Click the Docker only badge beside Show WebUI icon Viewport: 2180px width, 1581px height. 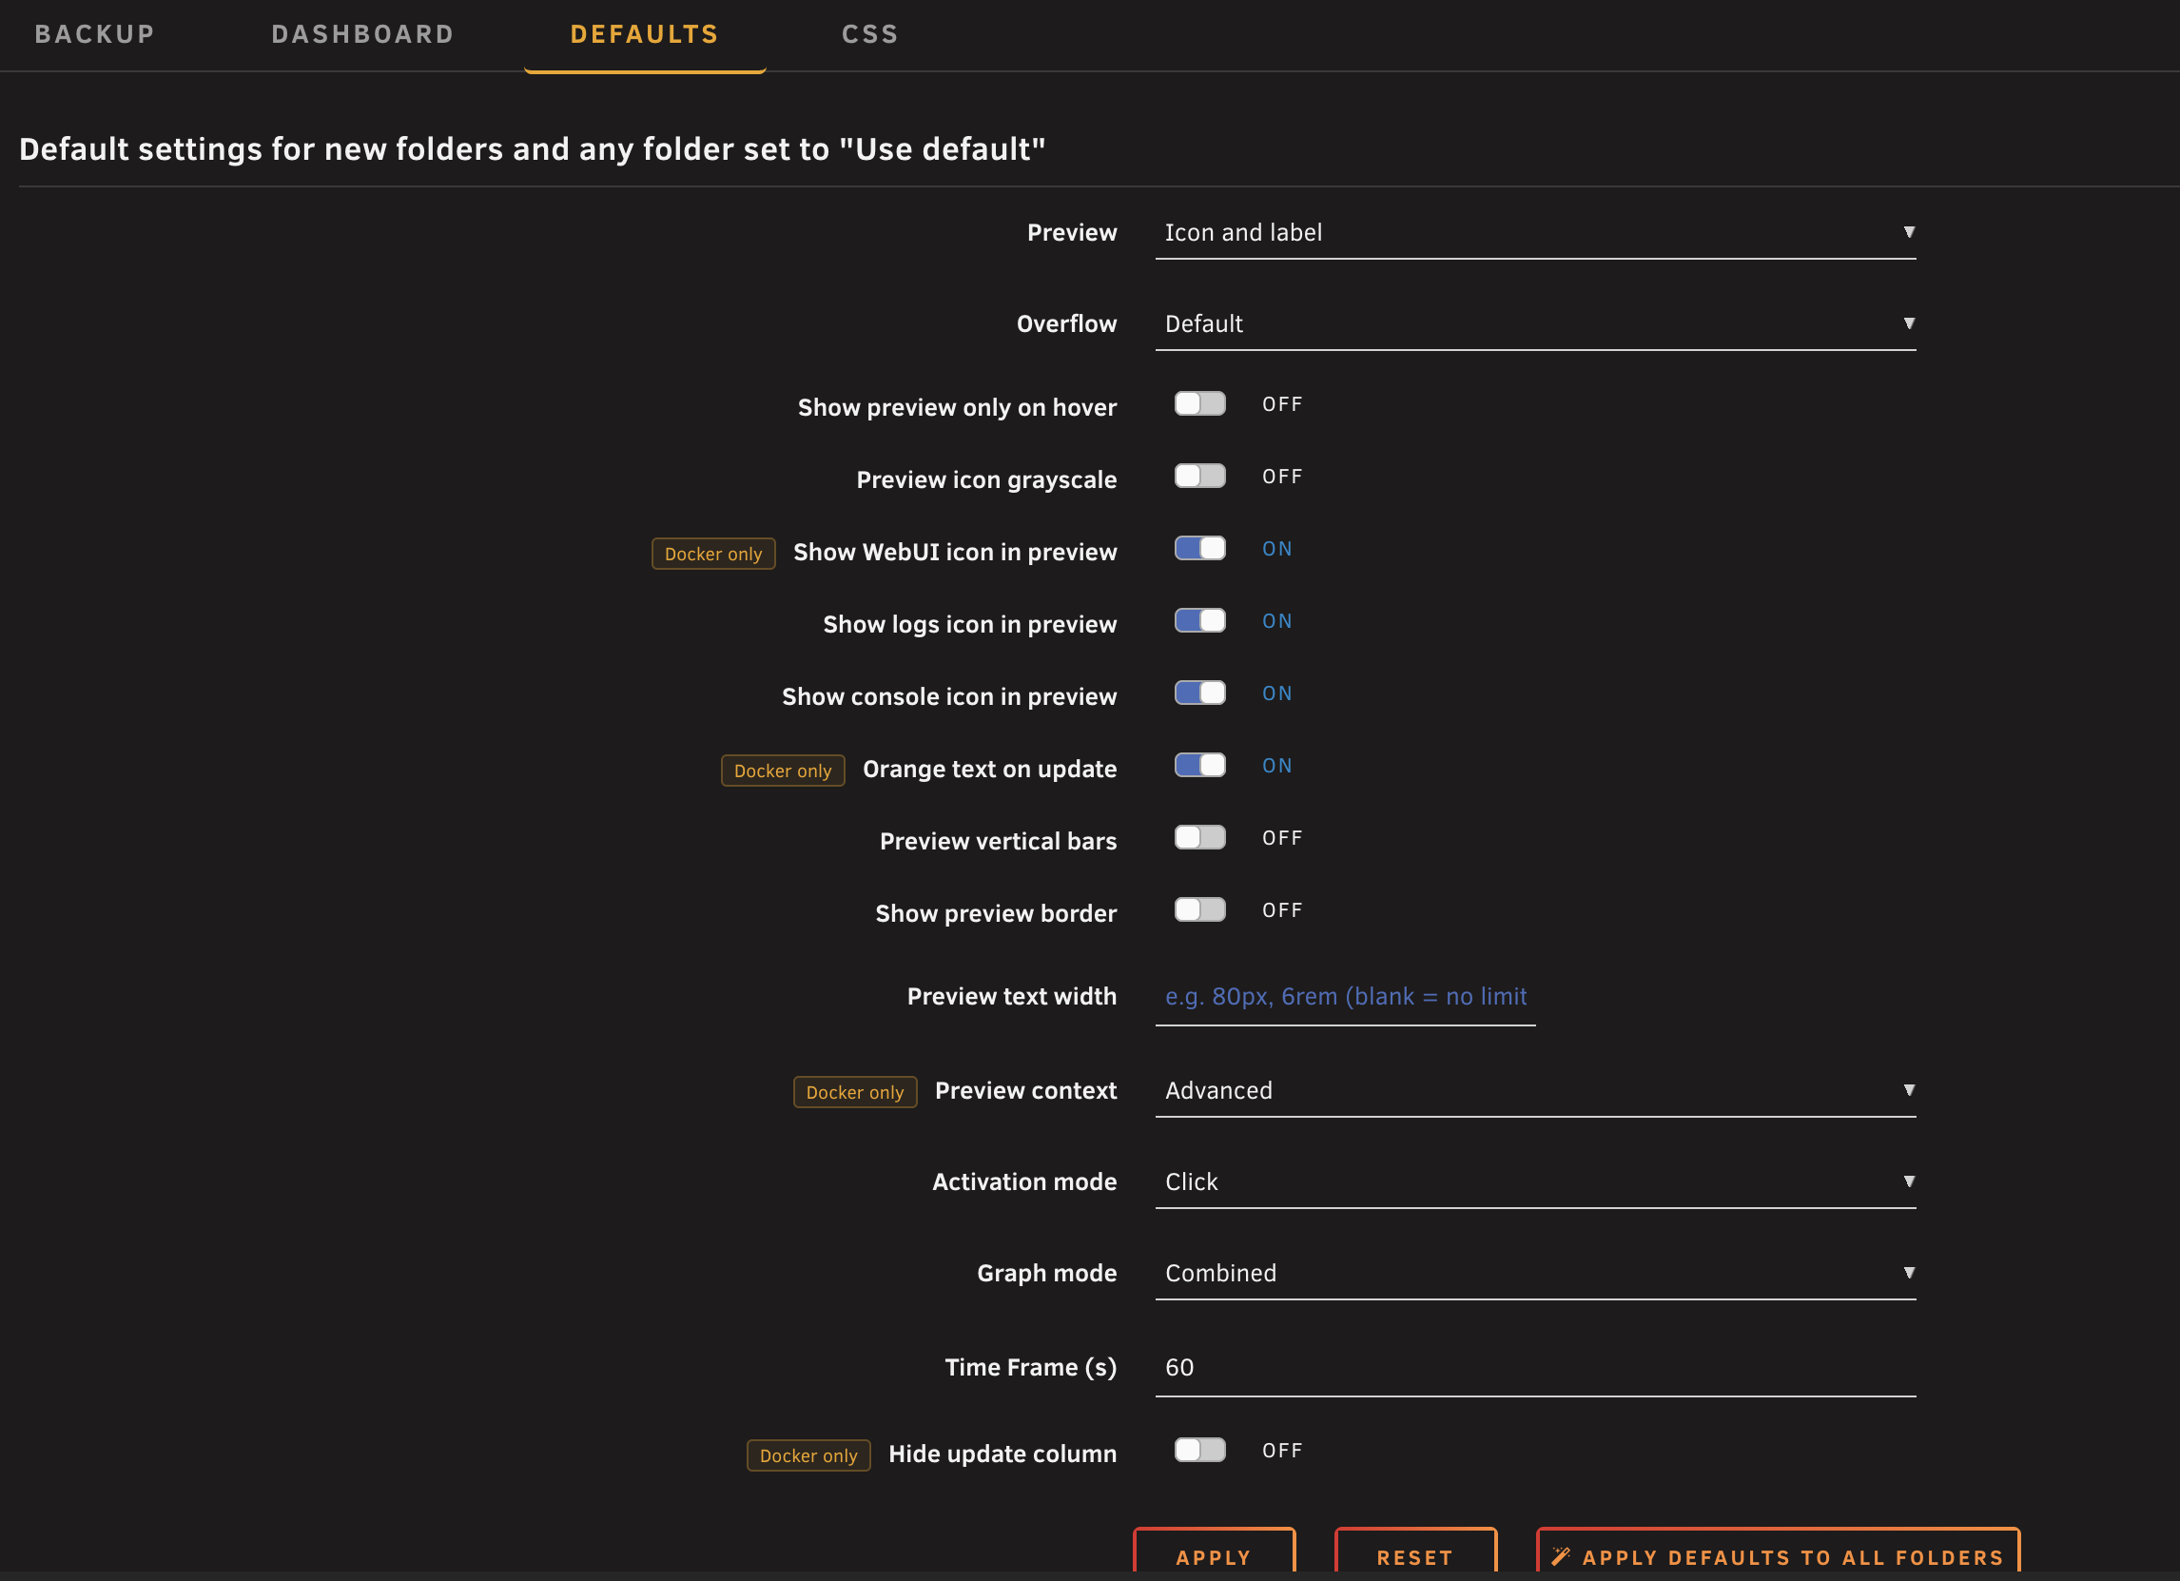point(713,554)
